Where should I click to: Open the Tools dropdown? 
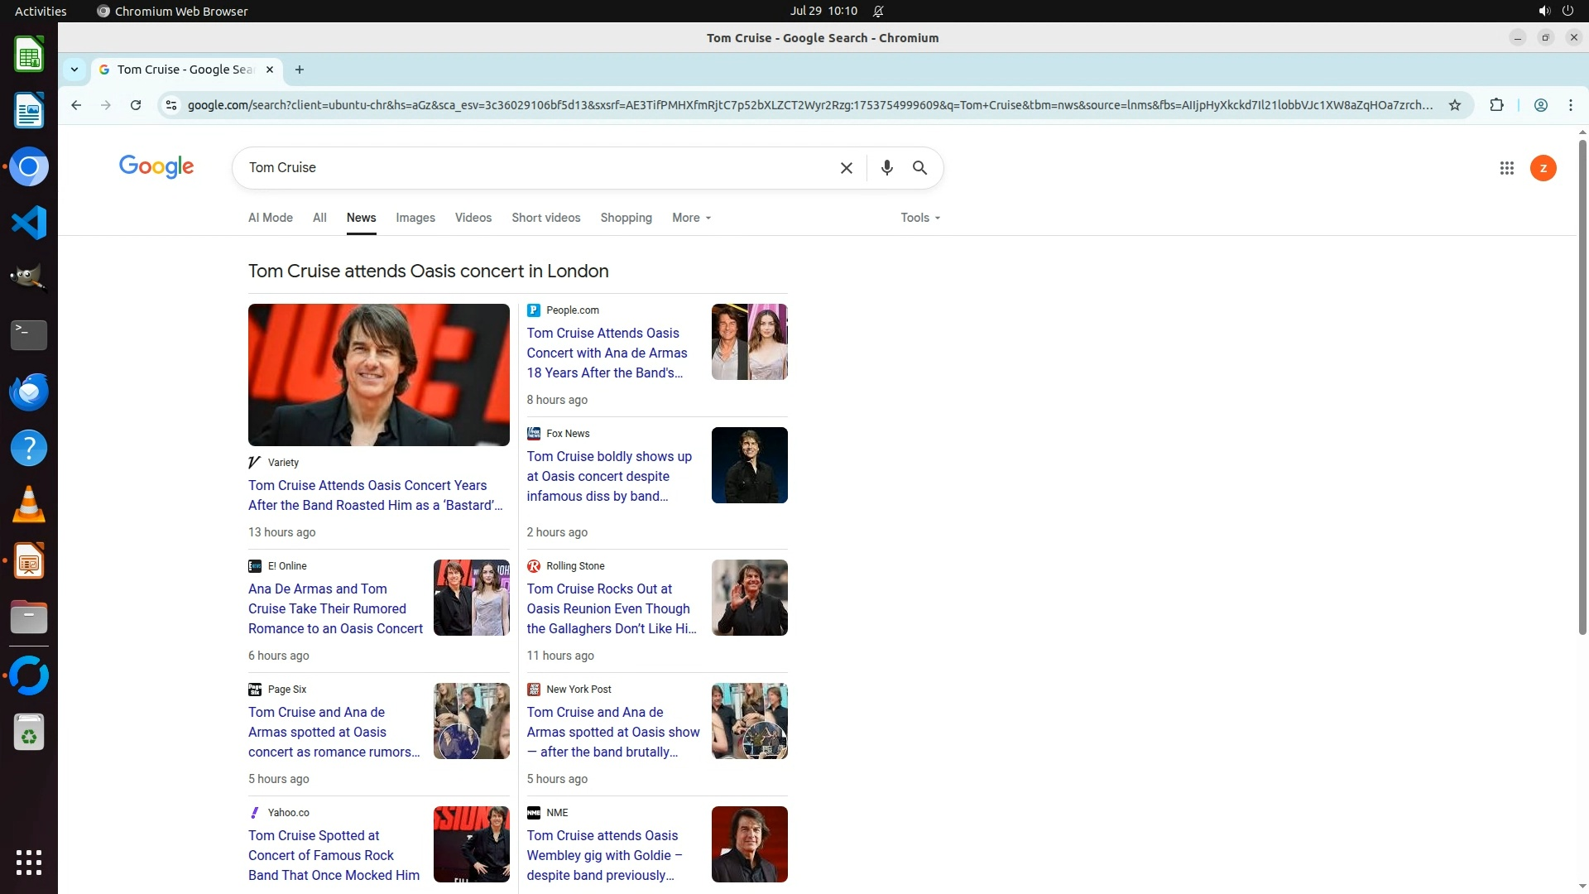[x=919, y=218]
